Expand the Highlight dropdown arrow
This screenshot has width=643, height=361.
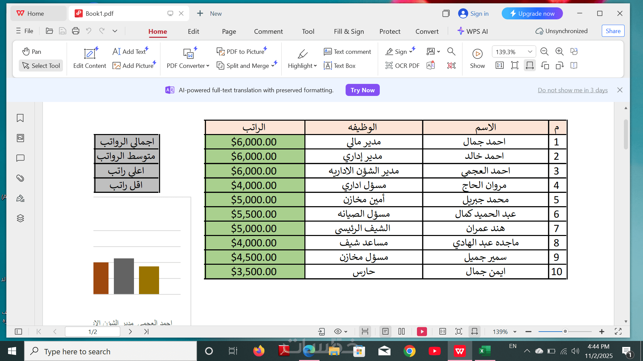315,66
